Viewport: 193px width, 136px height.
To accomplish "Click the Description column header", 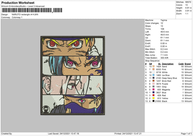I will (x=168, y=64).
